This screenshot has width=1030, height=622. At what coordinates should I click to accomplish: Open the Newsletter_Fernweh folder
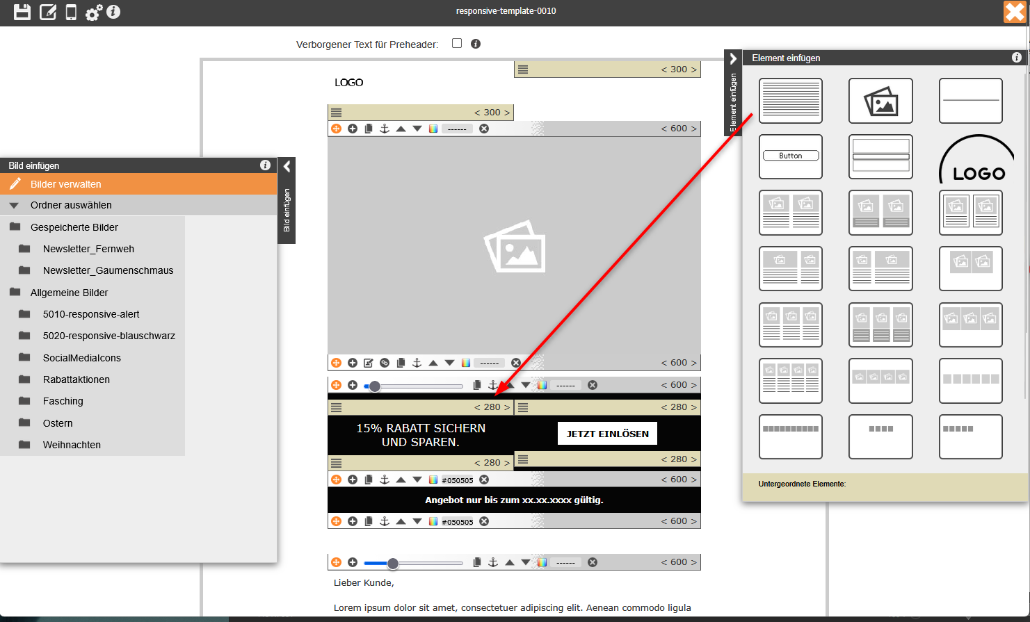click(x=88, y=249)
